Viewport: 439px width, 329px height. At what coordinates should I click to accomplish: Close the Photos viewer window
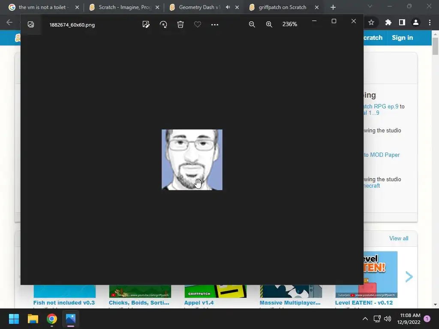[x=354, y=21]
